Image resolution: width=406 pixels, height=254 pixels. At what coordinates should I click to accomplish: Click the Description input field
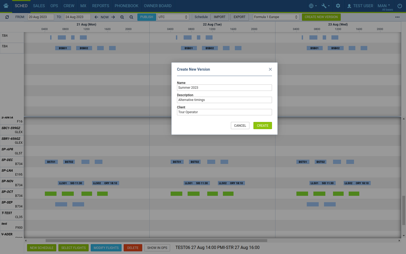point(224,100)
